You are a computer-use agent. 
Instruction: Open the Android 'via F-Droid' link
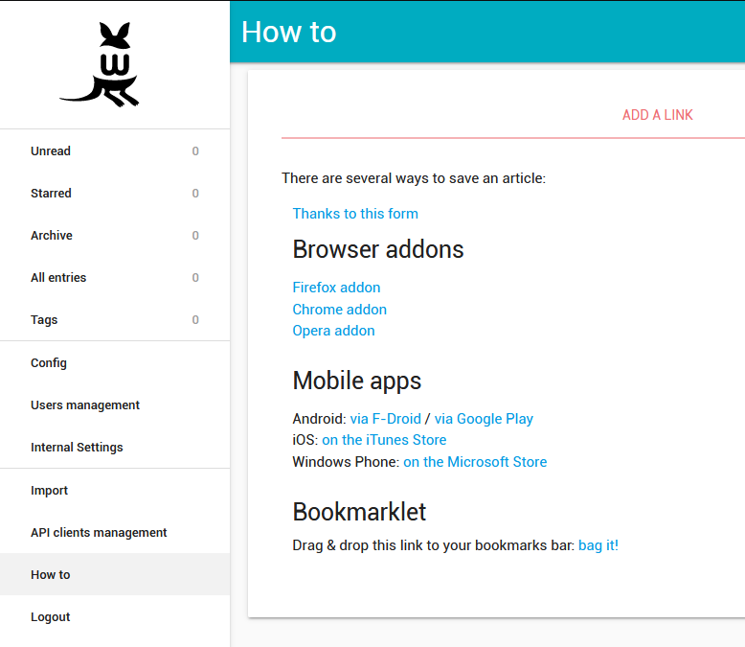click(385, 419)
